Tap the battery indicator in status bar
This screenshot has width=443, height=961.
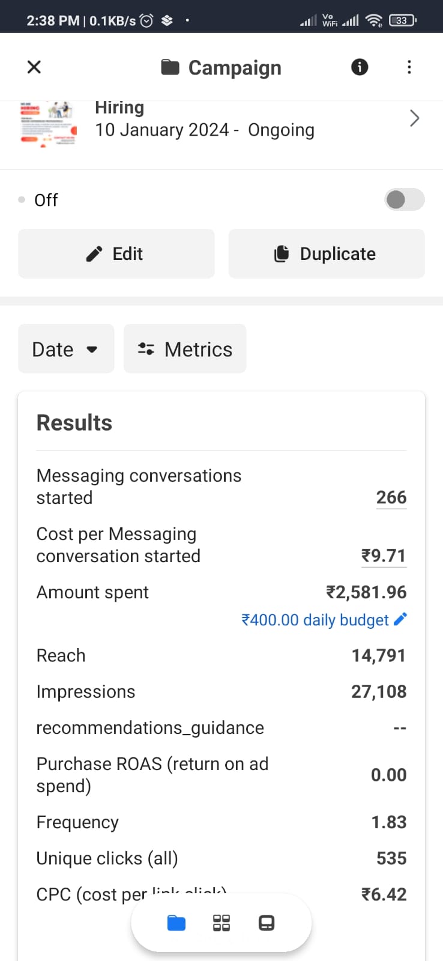pyautogui.click(x=402, y=20)
